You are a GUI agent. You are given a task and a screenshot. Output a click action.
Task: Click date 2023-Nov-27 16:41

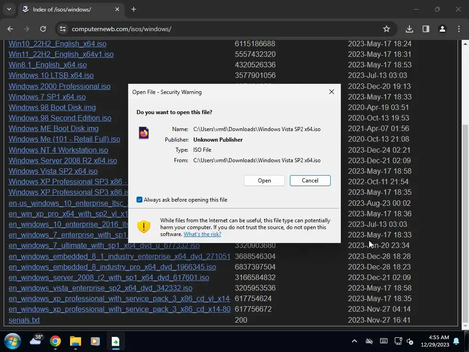pos(379,320)
